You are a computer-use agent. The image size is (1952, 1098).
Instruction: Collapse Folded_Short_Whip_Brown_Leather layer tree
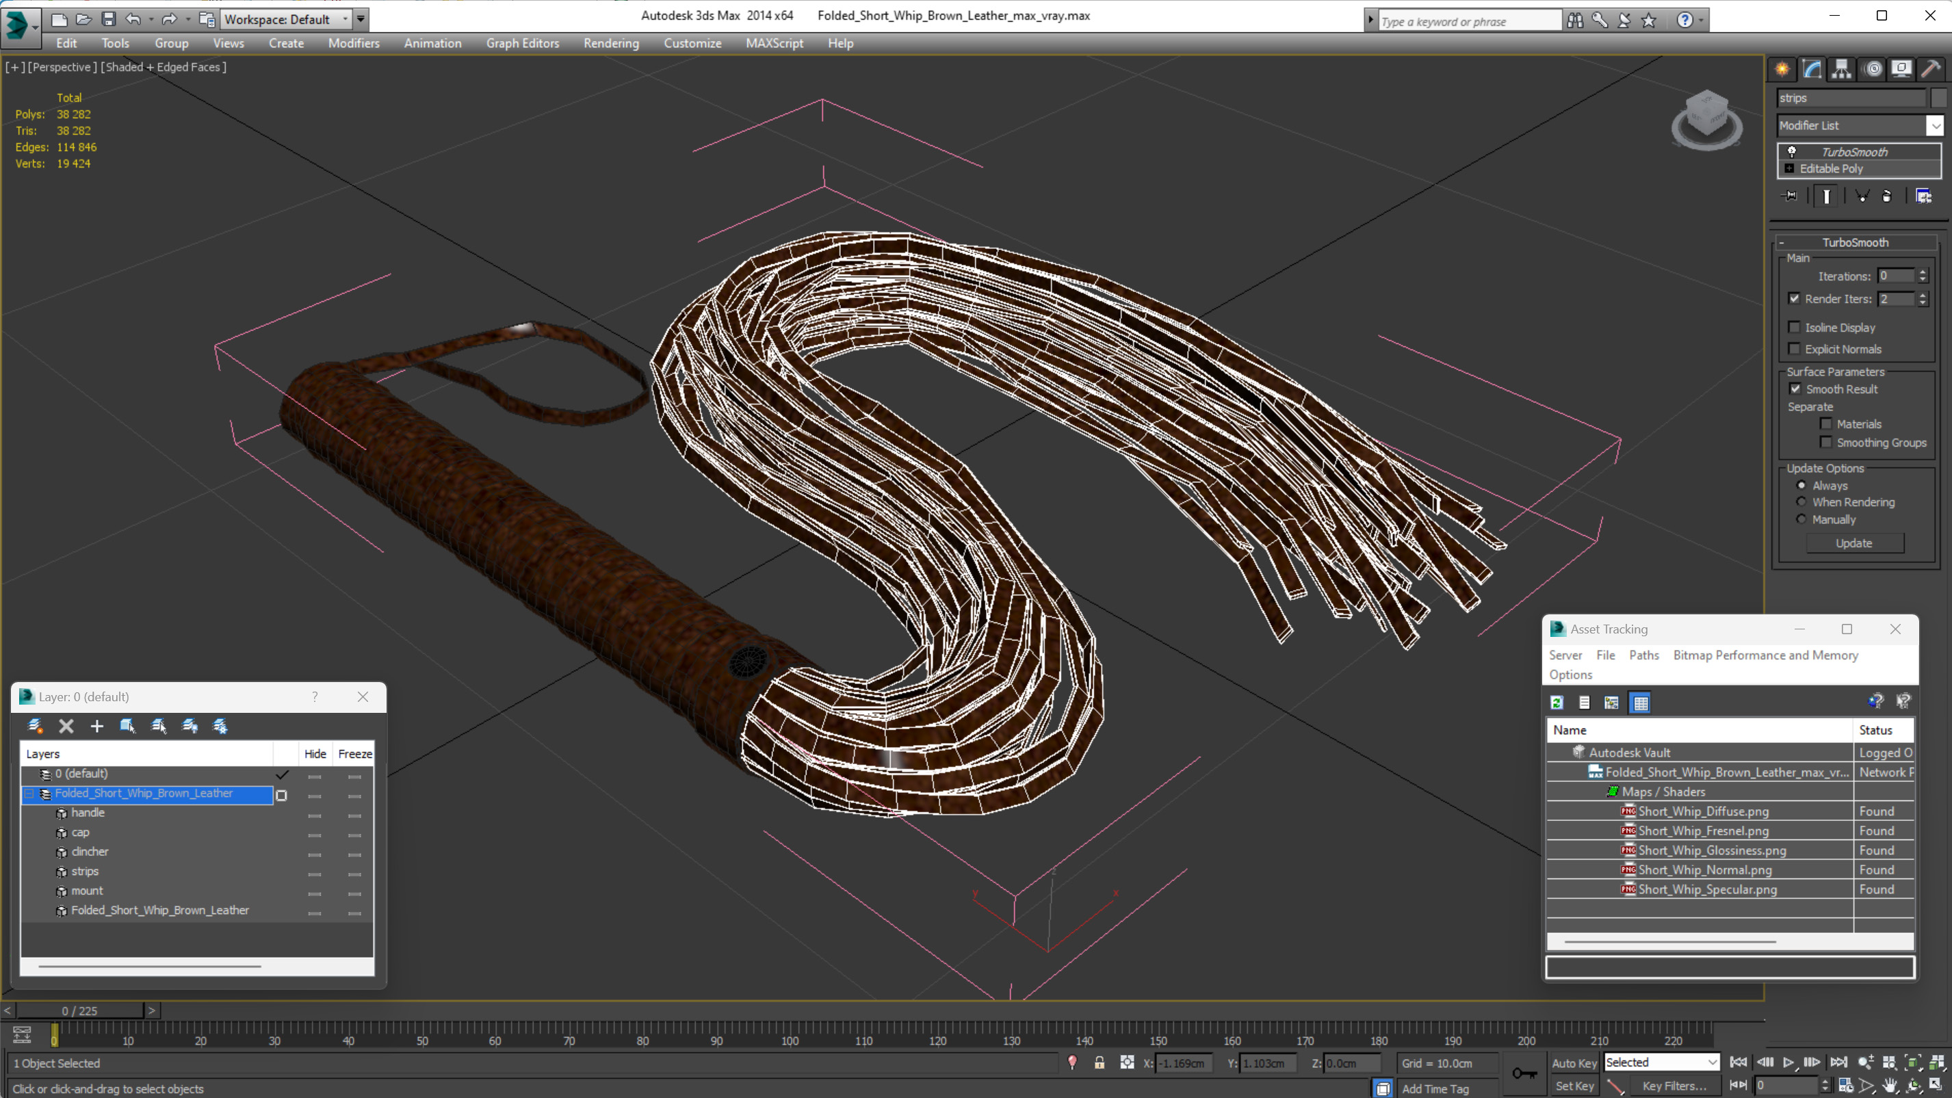click(x=29, y=794)
